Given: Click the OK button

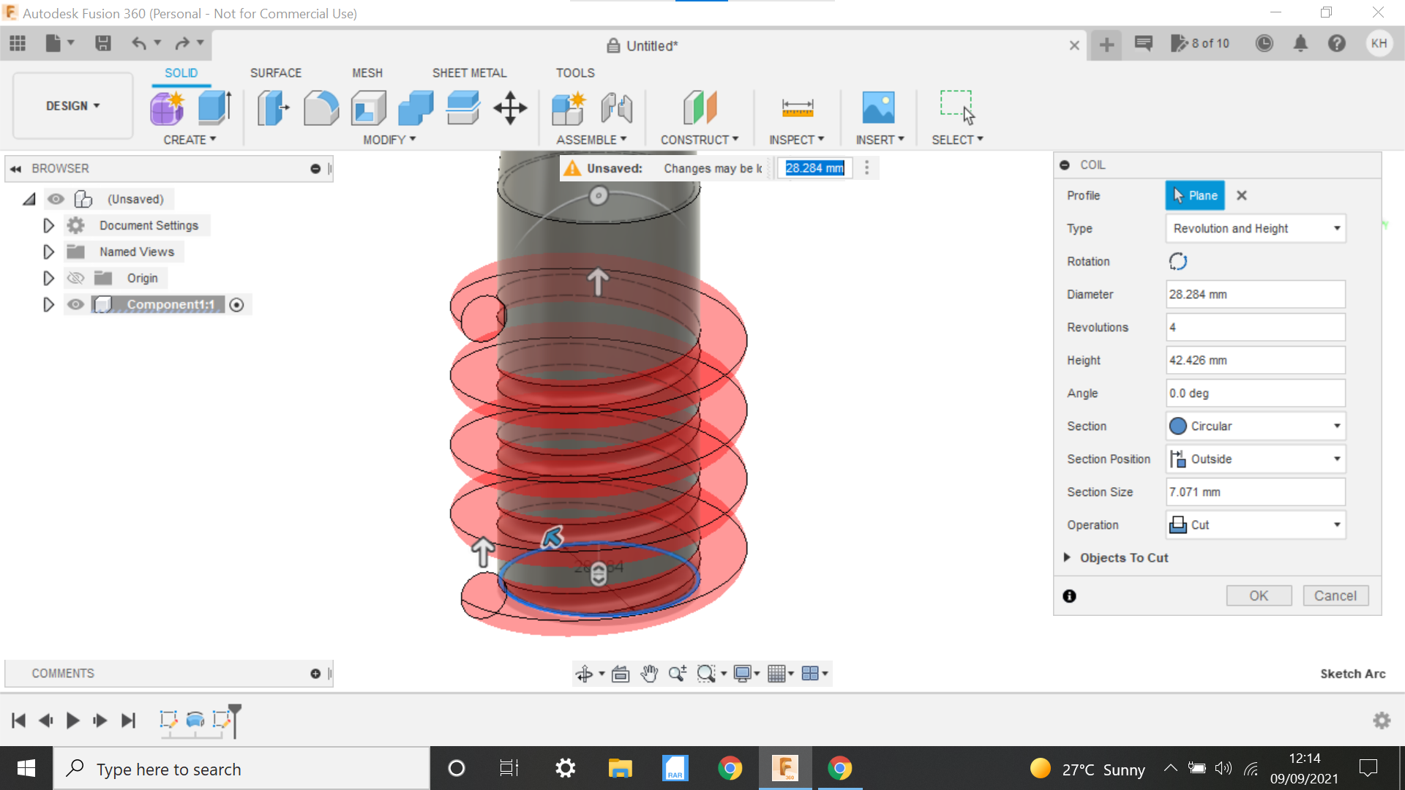Looking at the screenshot, I should point(1259,595).
